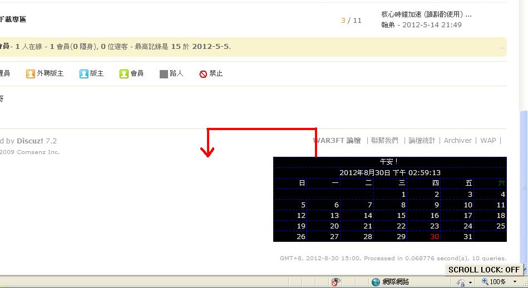Screen dimensions: 528x288
Task: Click the GMT+8 processed time footer text
Action: [393, 258]
